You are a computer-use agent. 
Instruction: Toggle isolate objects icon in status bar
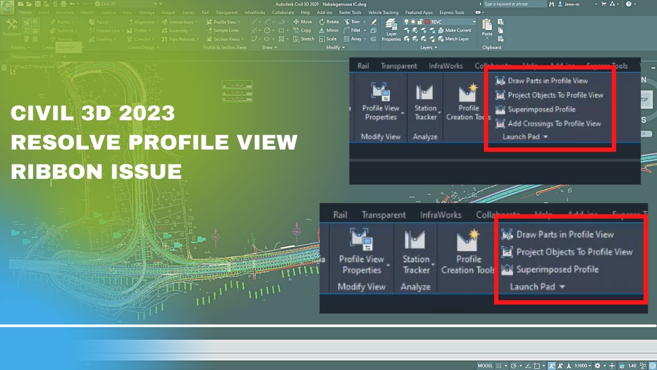pos(643,366)
